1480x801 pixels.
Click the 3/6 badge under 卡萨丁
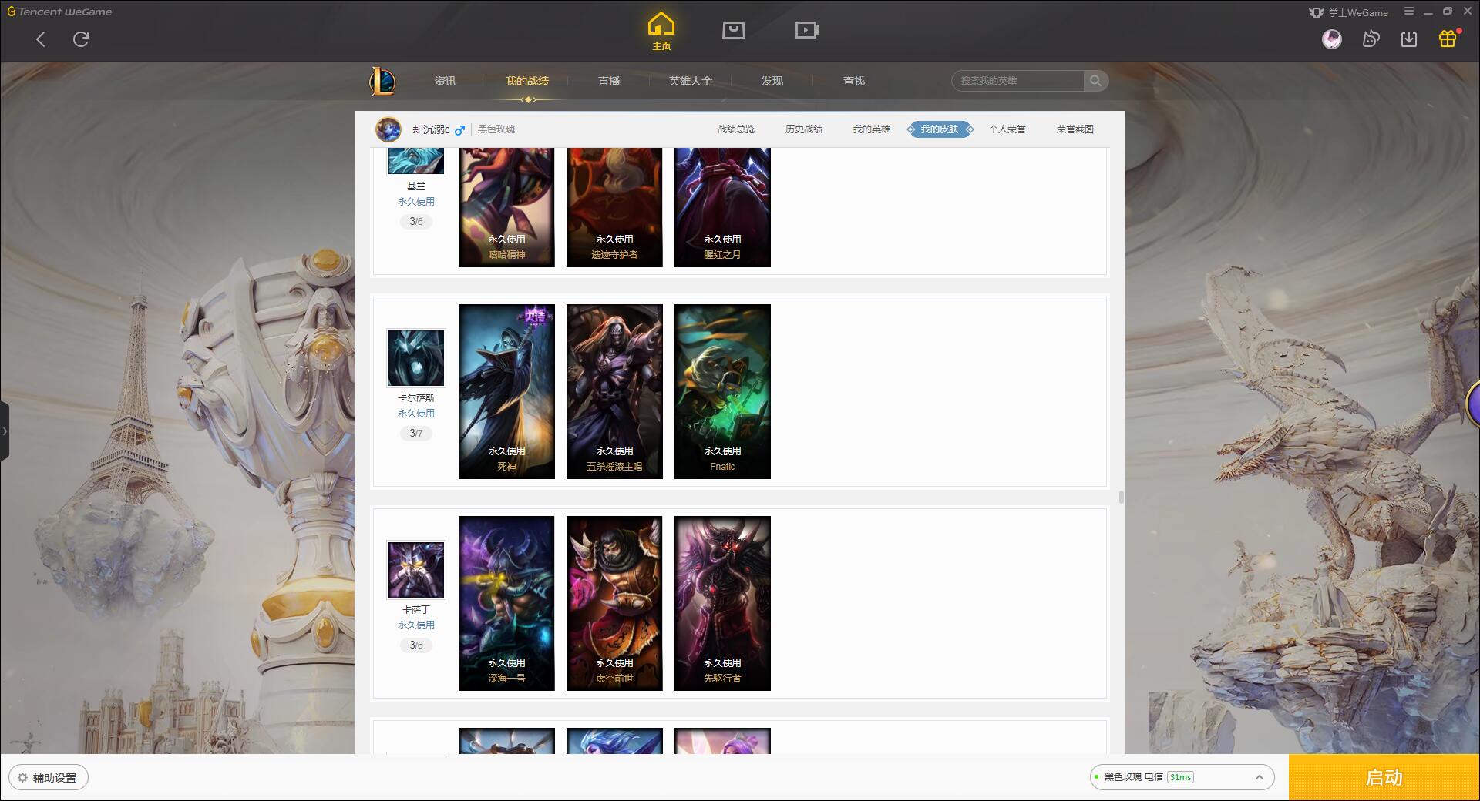click(x=416, y=645)
